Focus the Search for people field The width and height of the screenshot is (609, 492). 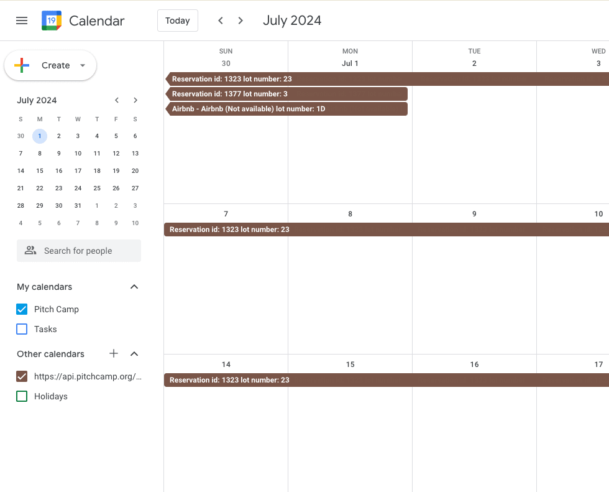pyautogui.click(x=79, y=251)
